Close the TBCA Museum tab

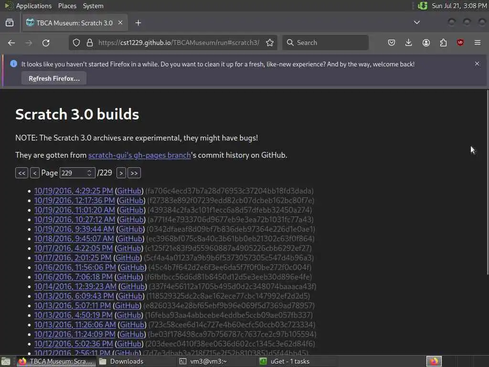point(120,23)
